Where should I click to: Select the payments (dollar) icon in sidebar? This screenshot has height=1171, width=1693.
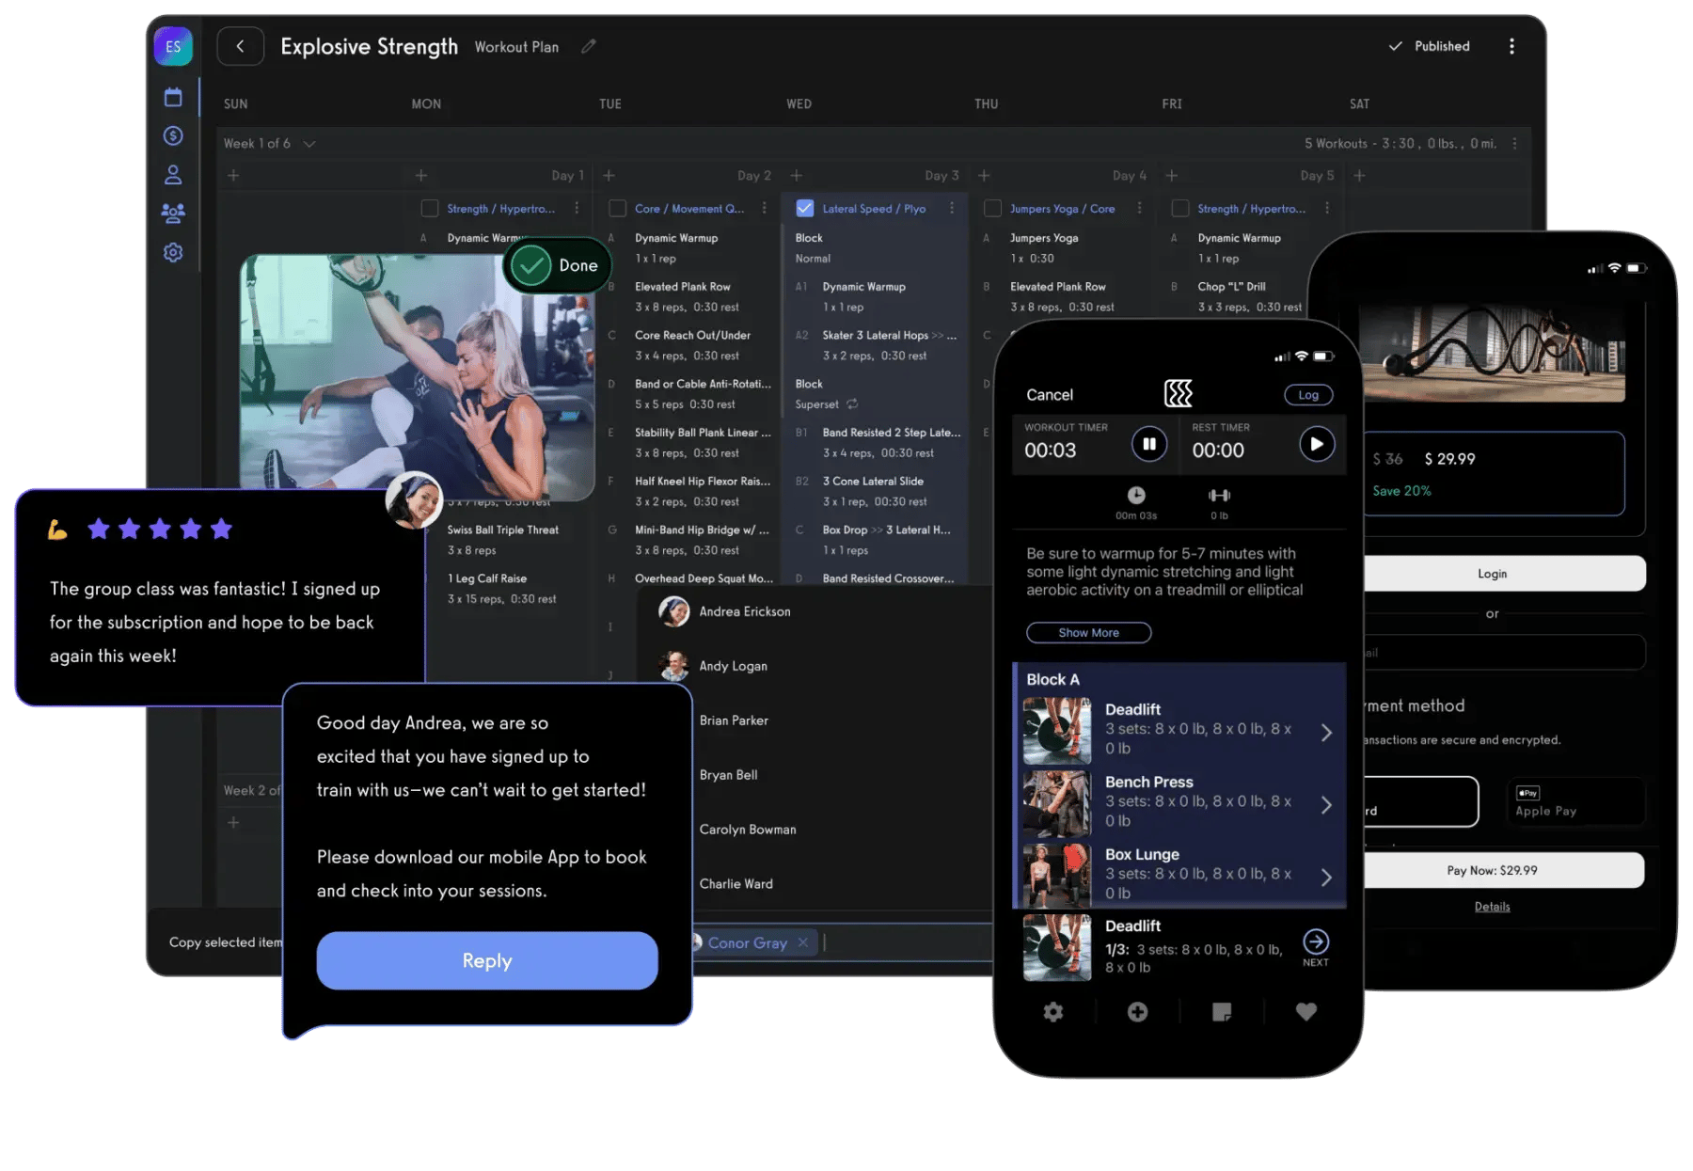pos(173,136)
